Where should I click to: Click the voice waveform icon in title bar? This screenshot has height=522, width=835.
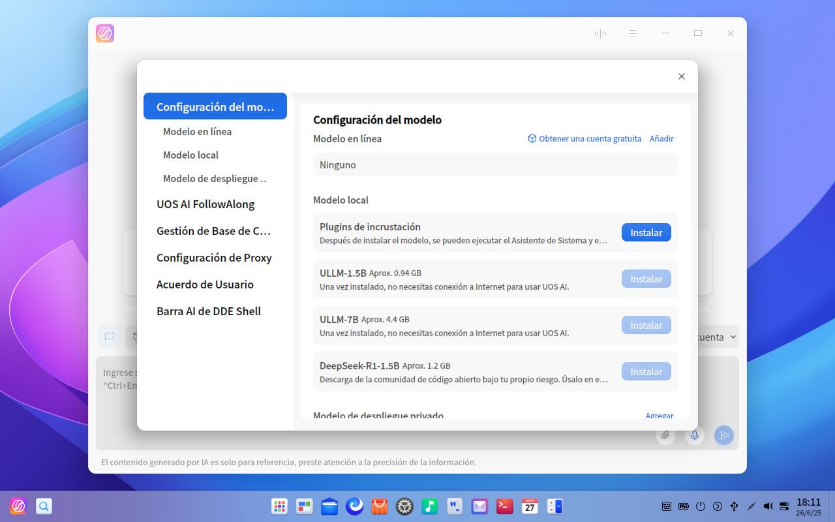click(600, 33)
